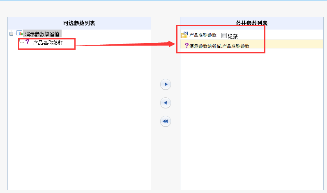The image size is (327, 193).
Task: Click the single right-arrow add button
Action: [x=166, y=85]
